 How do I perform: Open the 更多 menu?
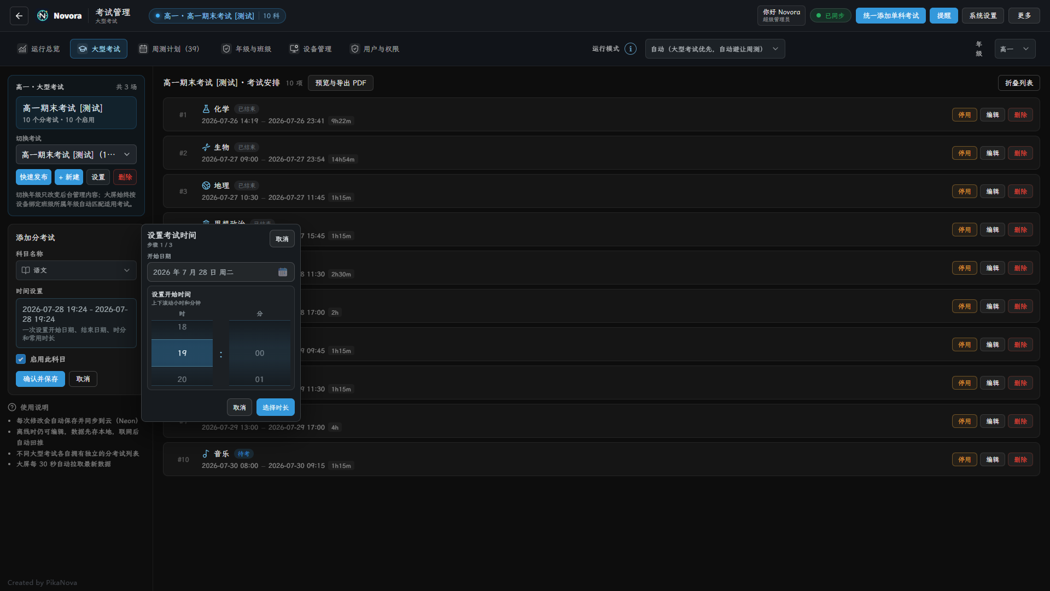[x=1024, y=16]
